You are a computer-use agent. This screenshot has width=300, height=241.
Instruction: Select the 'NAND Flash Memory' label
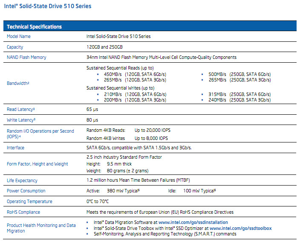26,57
